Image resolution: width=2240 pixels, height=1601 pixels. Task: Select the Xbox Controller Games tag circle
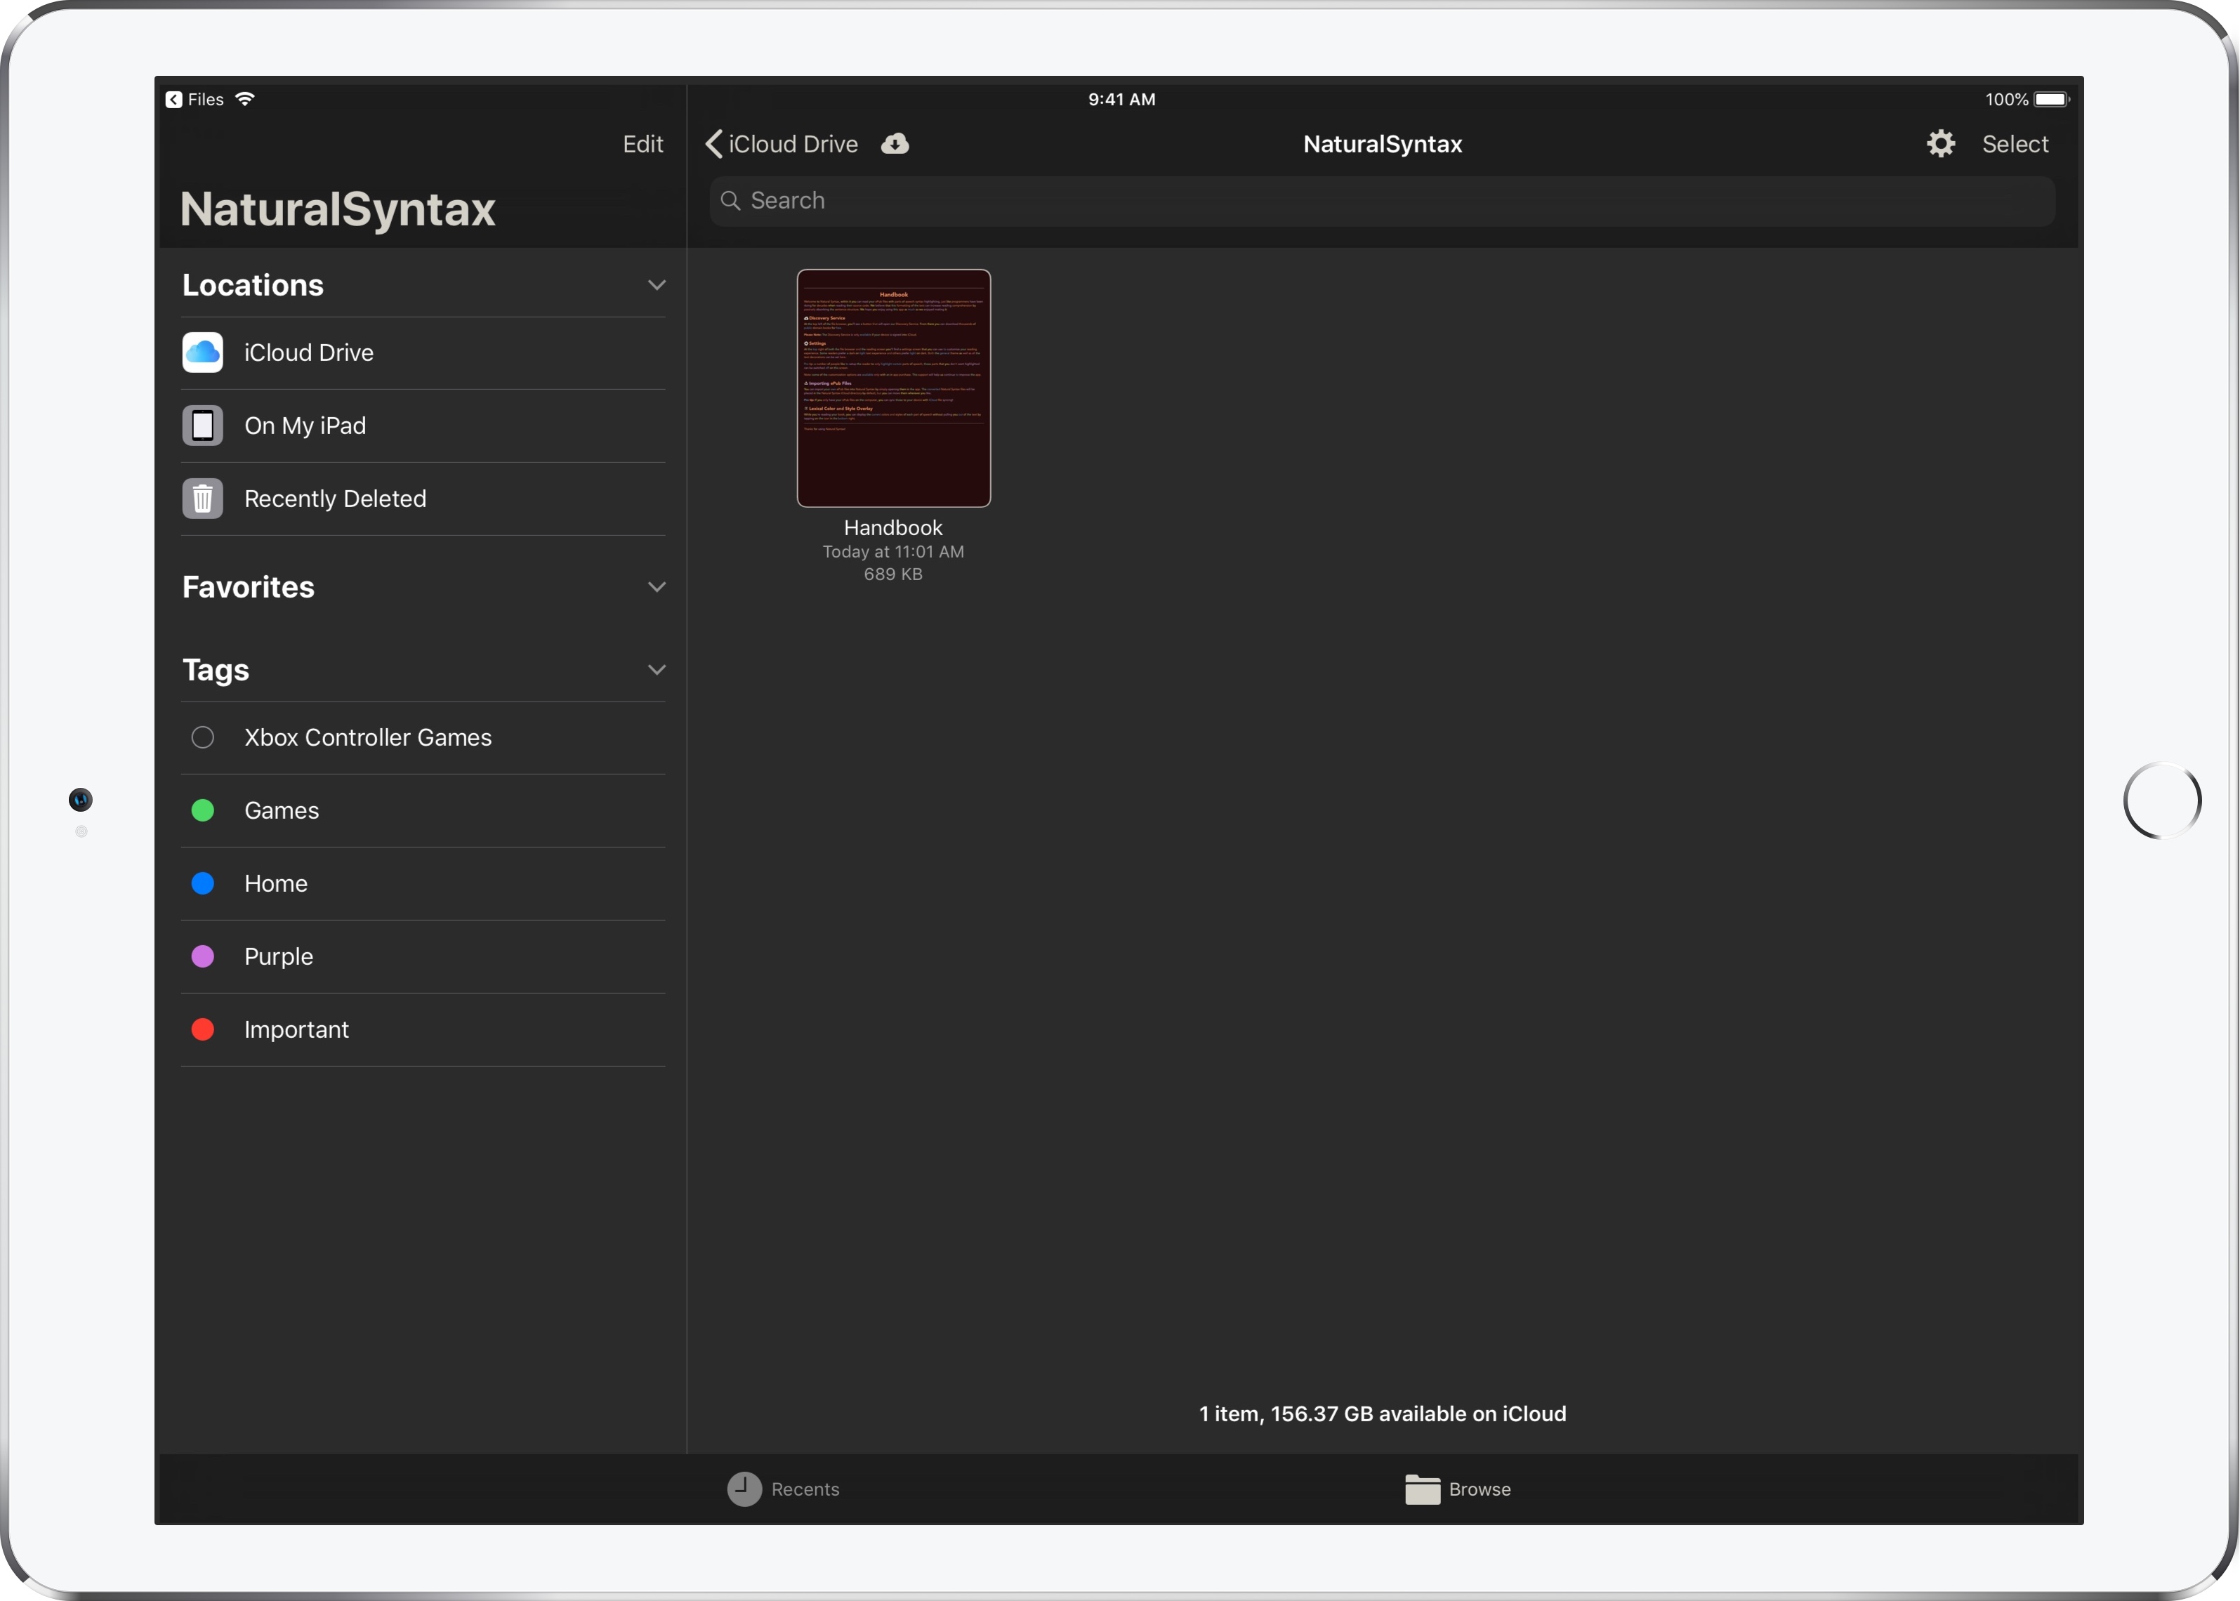(202, 737)
